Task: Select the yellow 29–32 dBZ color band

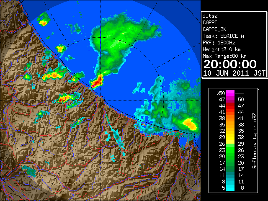Action: (x=230, y=137)
